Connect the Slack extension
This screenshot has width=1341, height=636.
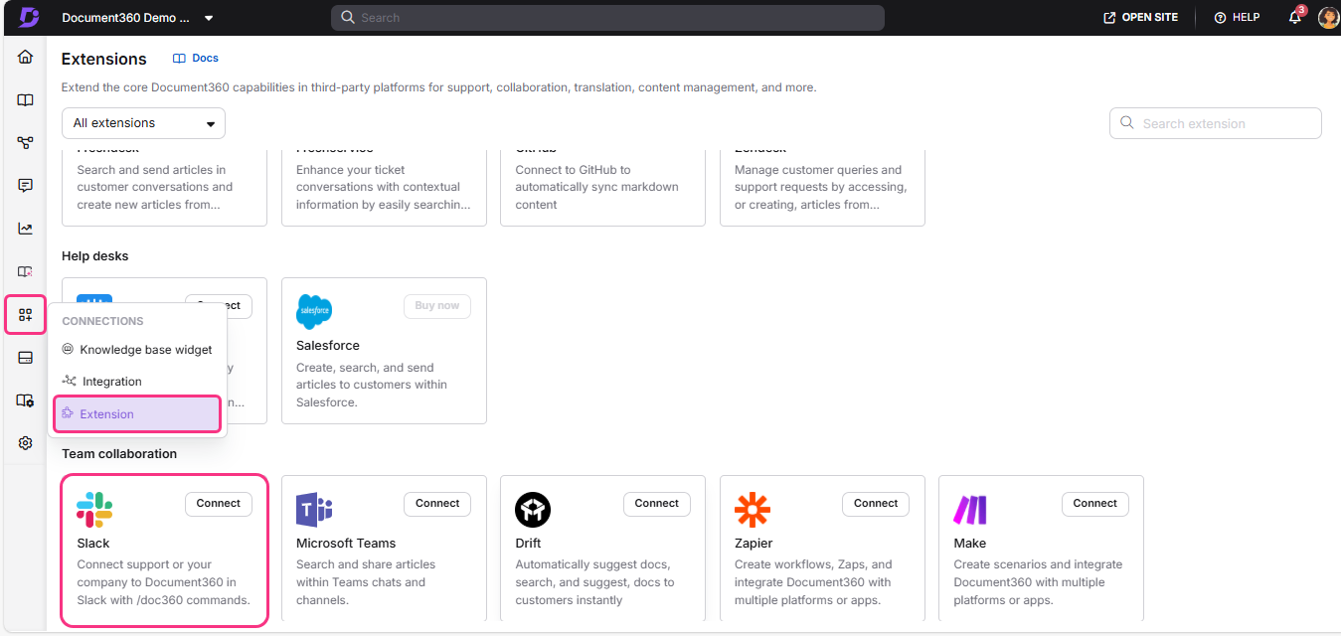(x=218, y=504)
